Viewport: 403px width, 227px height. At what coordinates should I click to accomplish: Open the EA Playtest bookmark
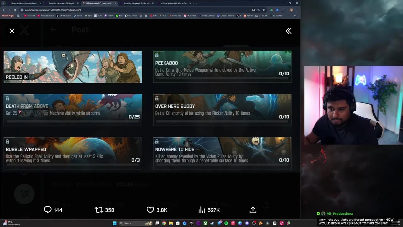coord(276,15)
